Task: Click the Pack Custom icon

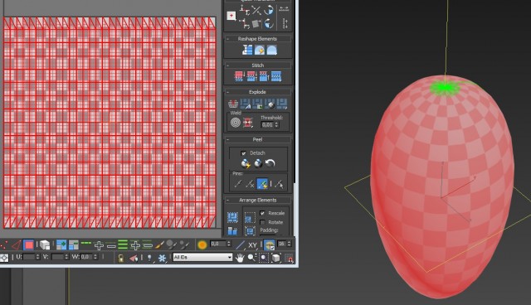Action: point(232,217)
